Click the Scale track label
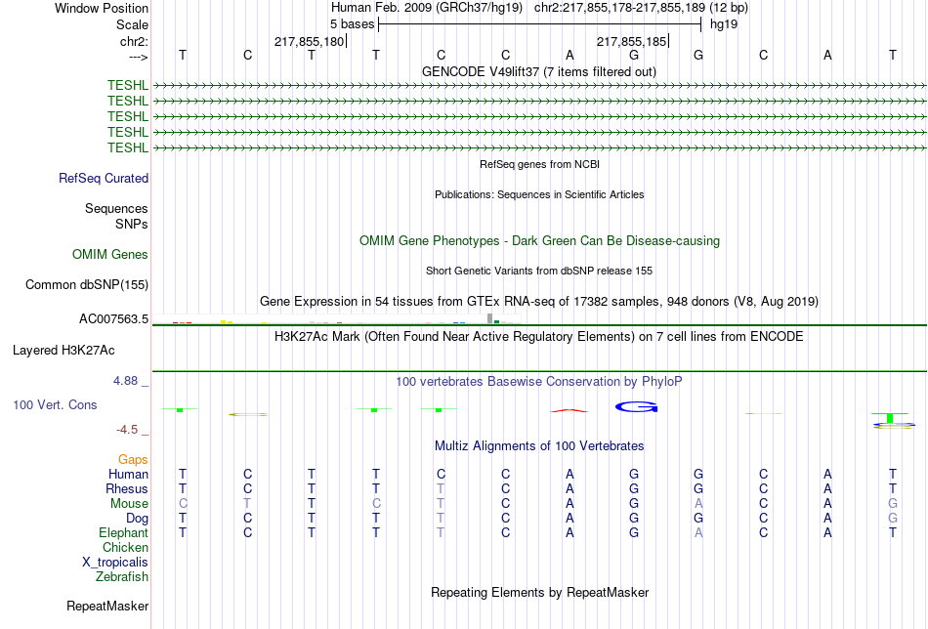 click(x=132, y=24)
